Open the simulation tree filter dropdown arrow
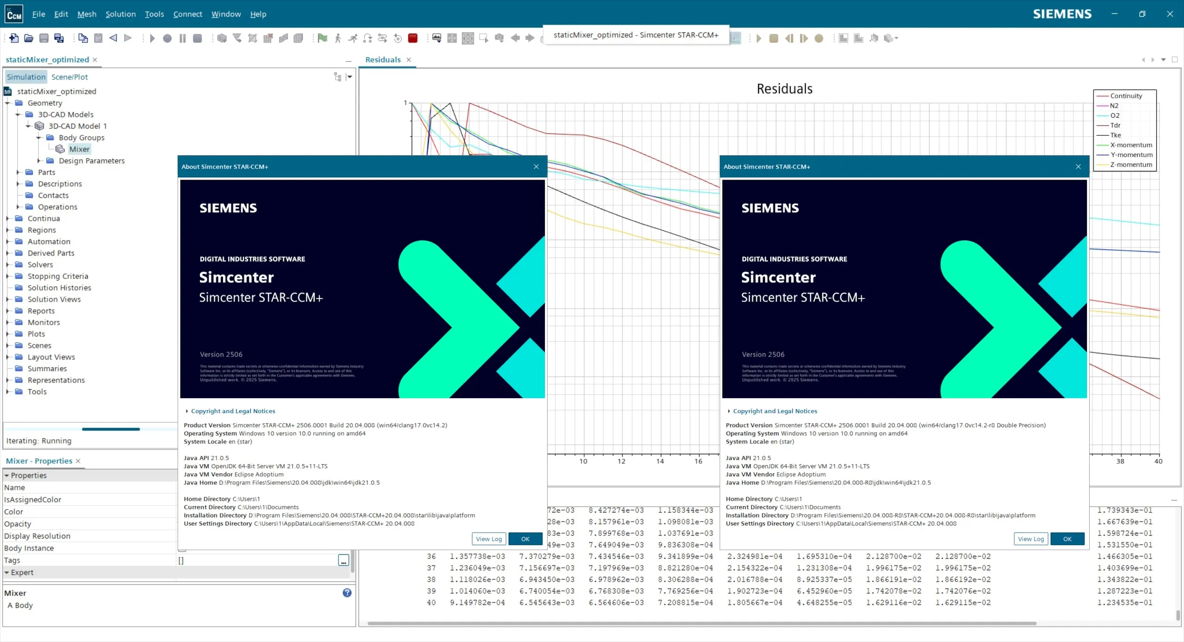Viewport: 1184px width, 642px height. pos(349,77)
